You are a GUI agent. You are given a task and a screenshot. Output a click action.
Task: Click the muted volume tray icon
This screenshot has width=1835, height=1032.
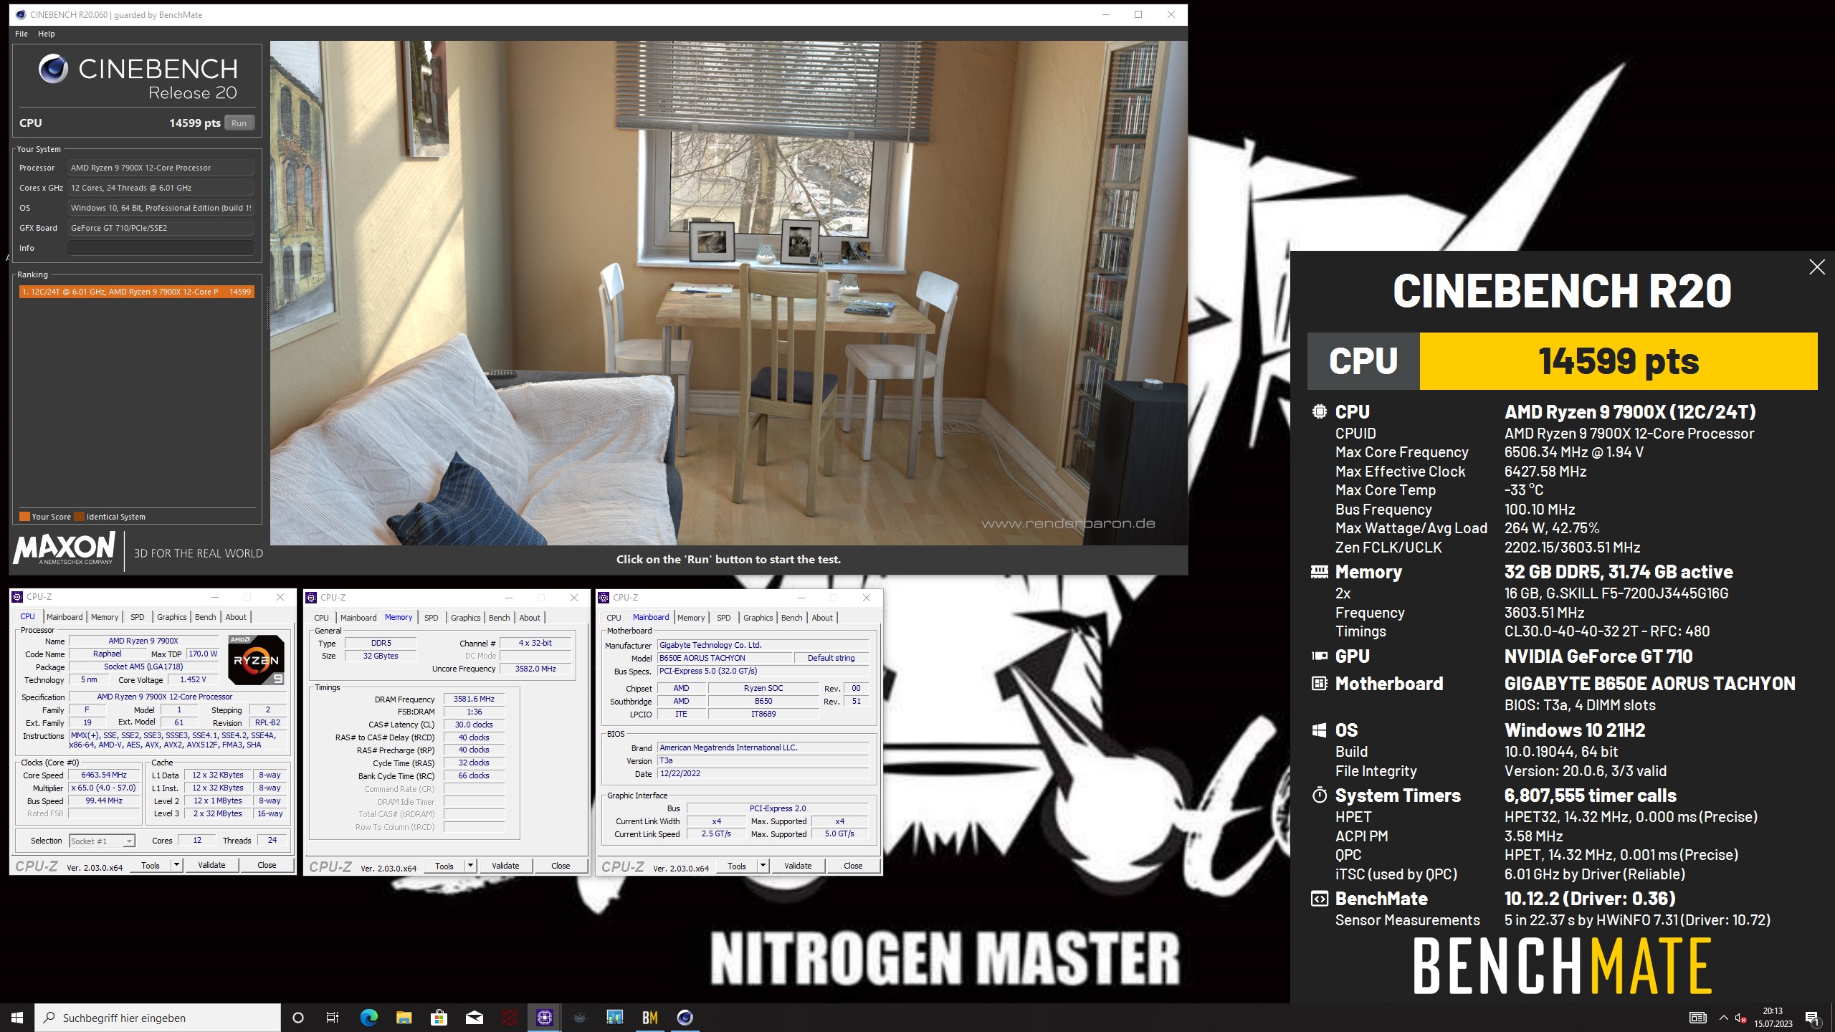1740,1018
